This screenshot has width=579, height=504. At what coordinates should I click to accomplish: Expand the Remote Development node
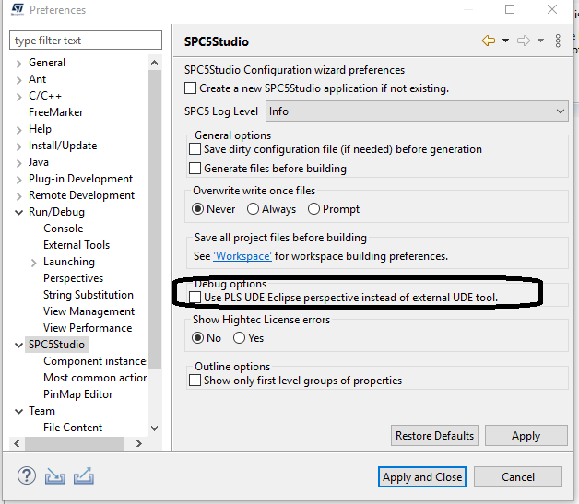pos(18,196)
